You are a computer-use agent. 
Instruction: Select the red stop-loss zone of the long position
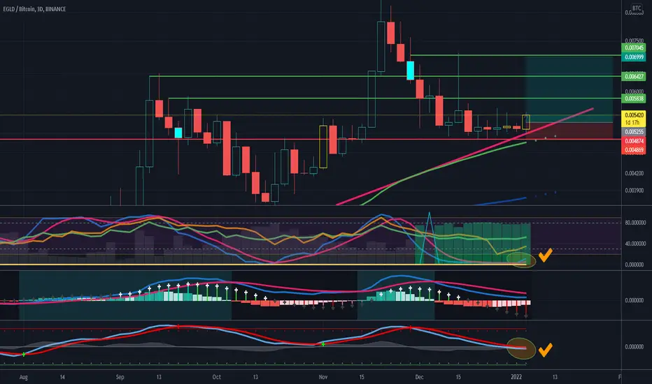pyautogui.click(x=569, y=131)
